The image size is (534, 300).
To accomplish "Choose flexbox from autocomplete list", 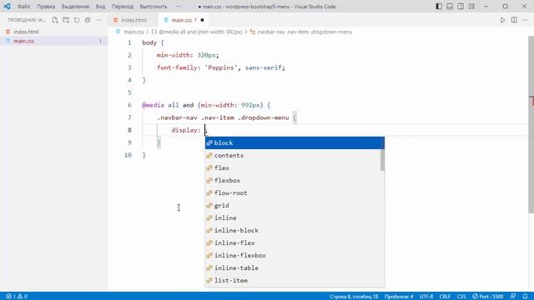I will (293, 180).
